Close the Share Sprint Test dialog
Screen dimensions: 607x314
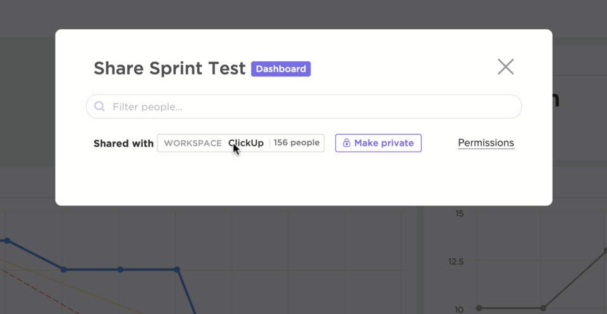pyautogui.click(x=505, y=67)
